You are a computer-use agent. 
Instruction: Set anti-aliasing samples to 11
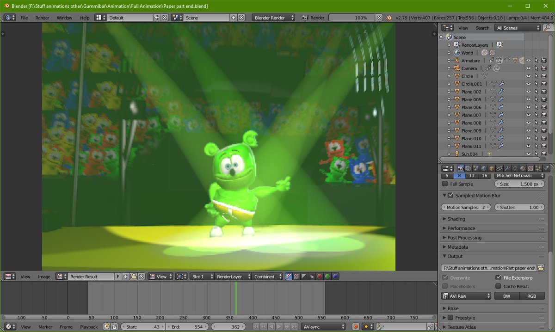coord(471,176)
